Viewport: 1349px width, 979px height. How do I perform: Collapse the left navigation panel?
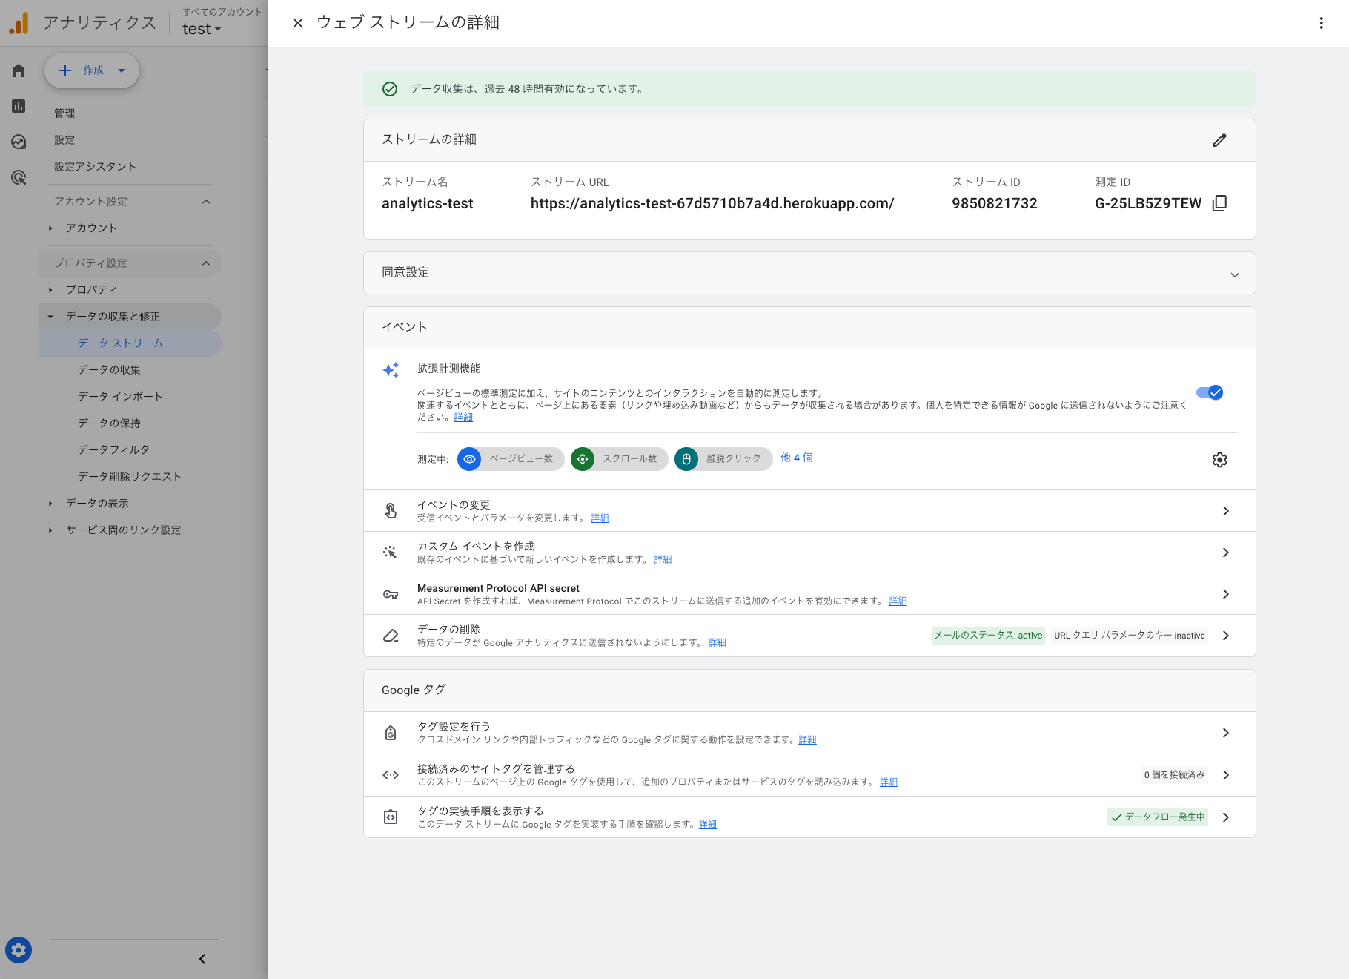(x=201, y=958)
